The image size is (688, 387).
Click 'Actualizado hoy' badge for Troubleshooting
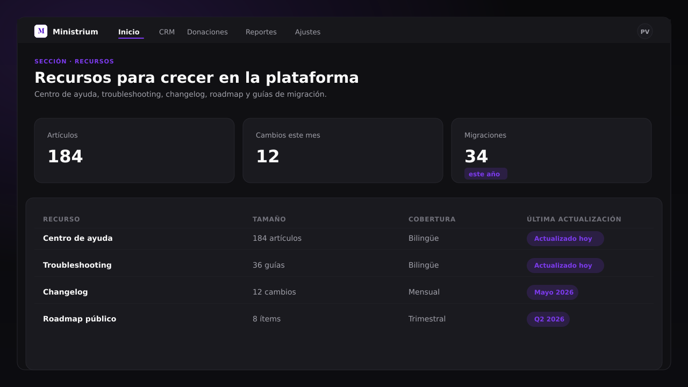point(565,266)
